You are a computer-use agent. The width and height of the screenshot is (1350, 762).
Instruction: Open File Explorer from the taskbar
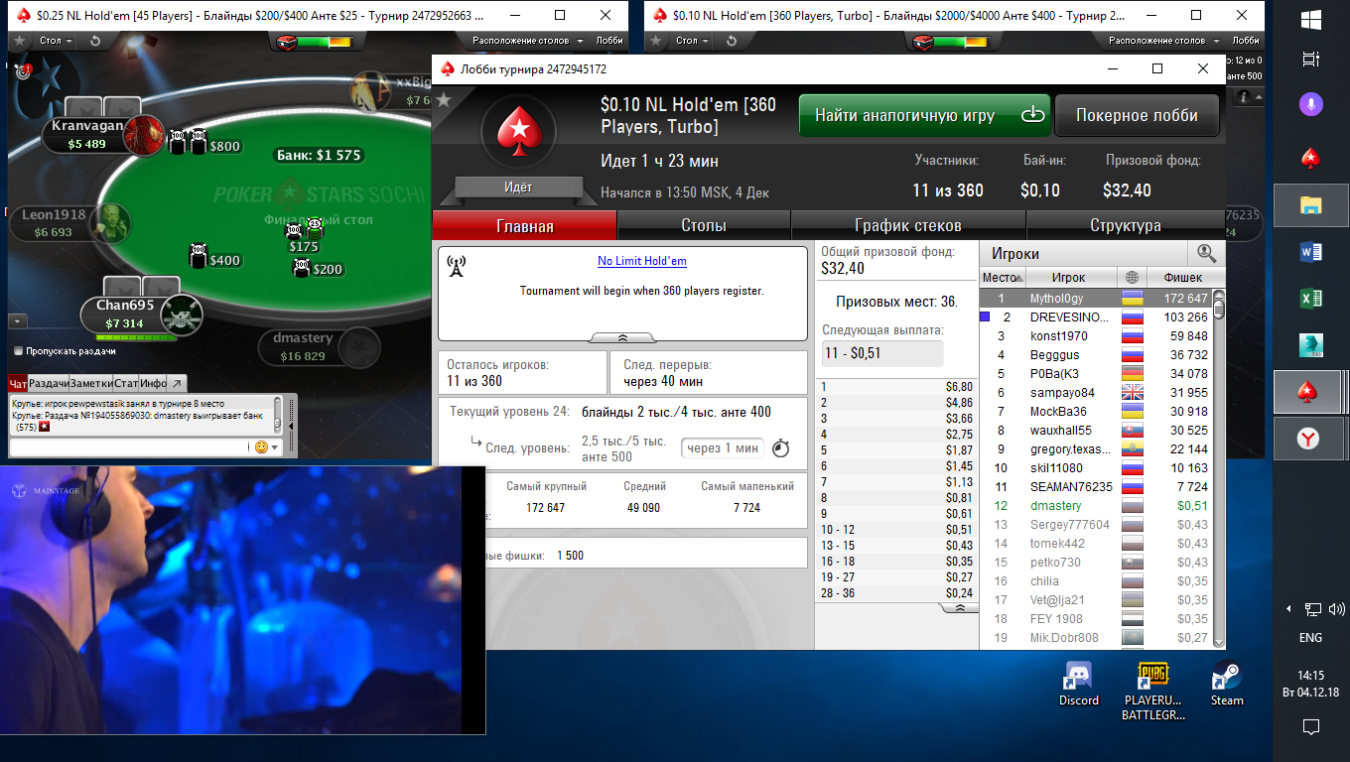click(1310, 205)
